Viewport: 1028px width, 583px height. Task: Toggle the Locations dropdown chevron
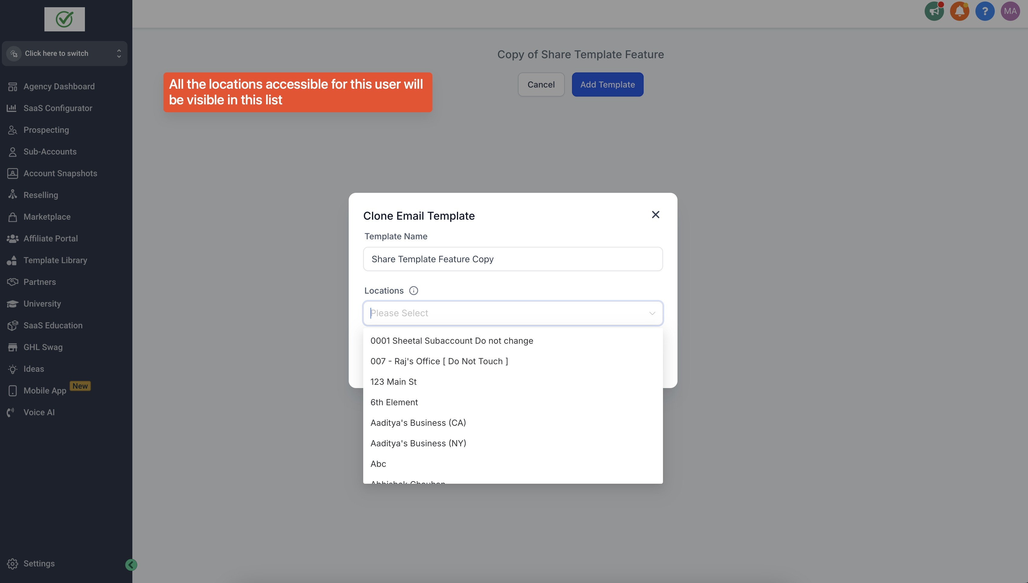[652, 313]
